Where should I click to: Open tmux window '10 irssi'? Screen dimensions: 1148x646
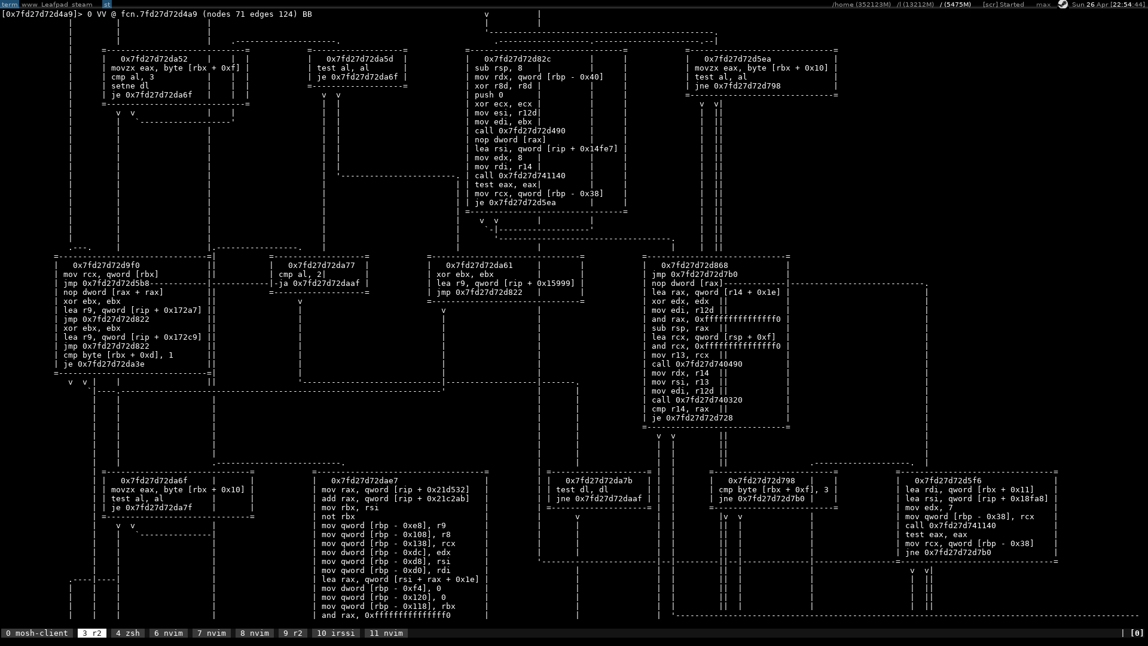tap(335, 633)
